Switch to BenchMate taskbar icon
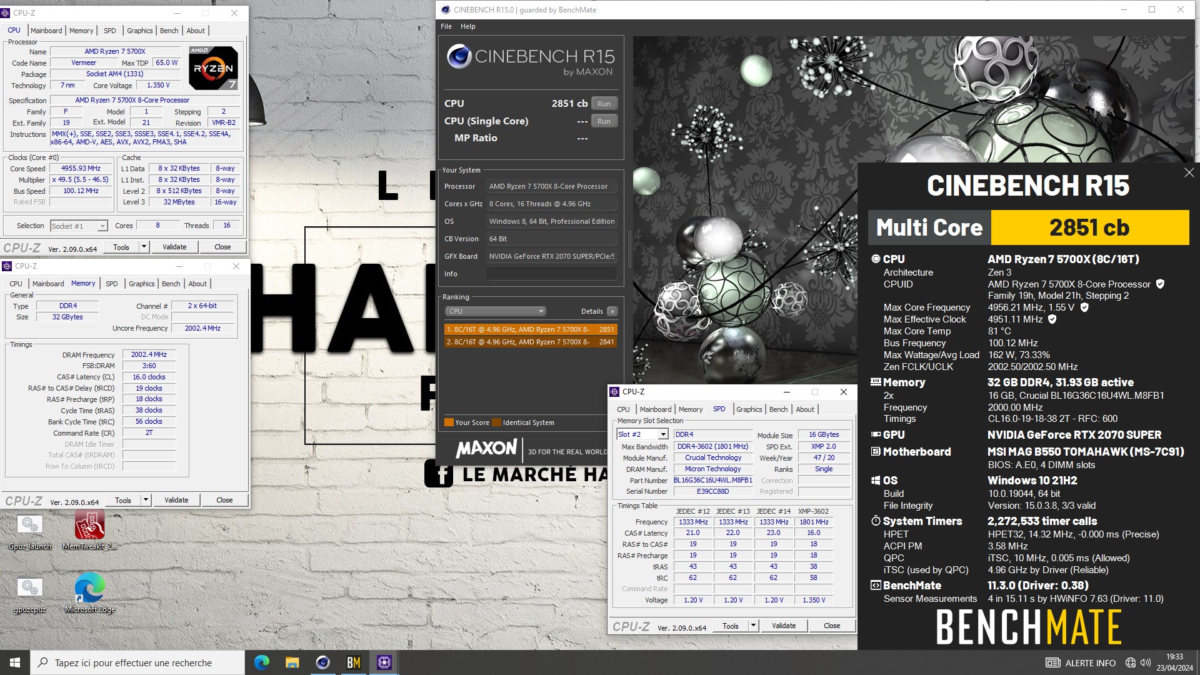Screen dimensions: 1200x675 pos(353,662)
